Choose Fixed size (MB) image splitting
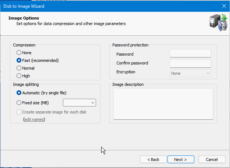The image size is (230, 168). pyautogui.click(x=19, y=103)
